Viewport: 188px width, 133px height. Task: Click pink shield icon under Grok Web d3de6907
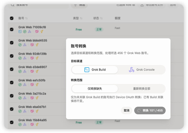click(x=32, y=71)
